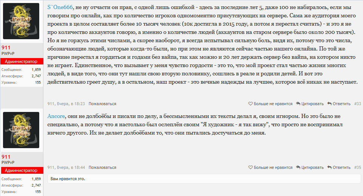The image size is (363, 196).
Task: Open the second post's PWPvP avatar image
Action: point(21,130)
